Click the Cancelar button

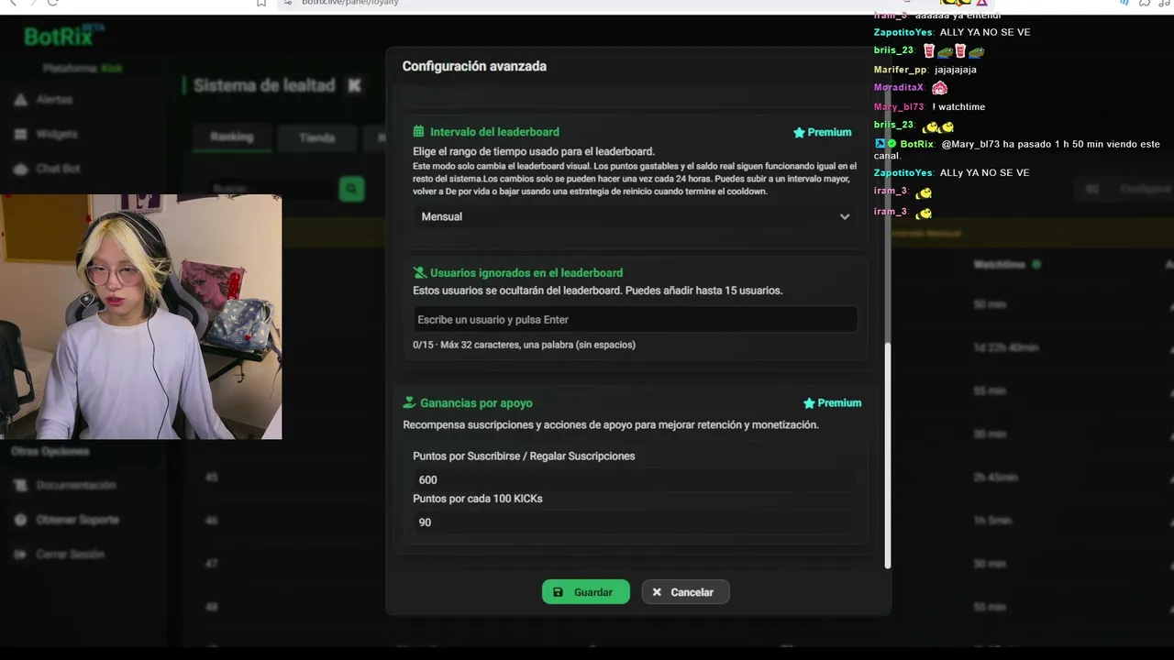pos(685,592)
